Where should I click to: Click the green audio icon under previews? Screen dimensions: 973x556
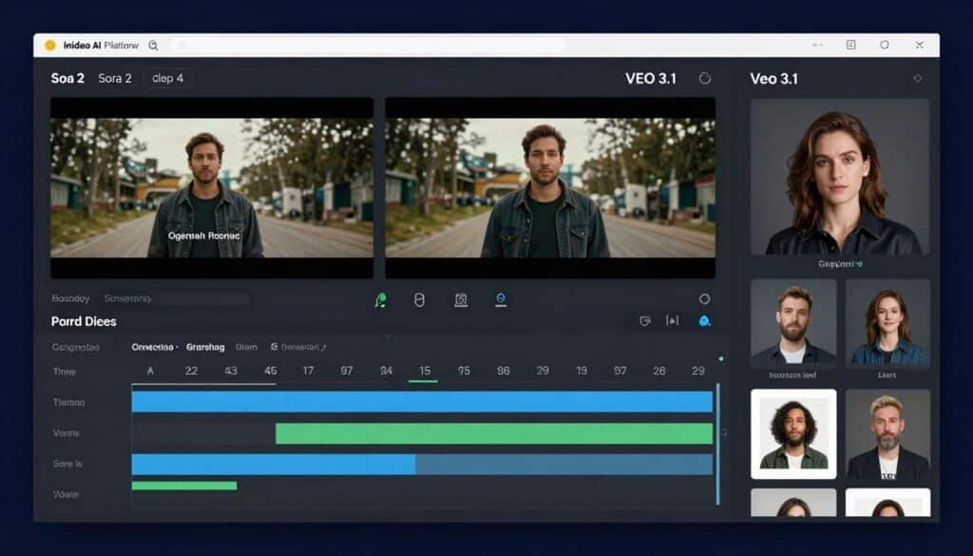pyautogui.click(x=380, y=300)
